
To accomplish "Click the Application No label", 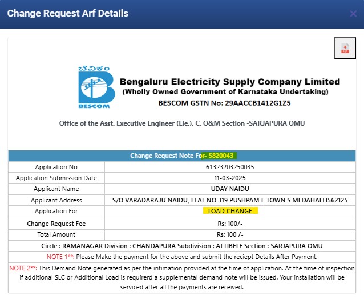I will click(56, 167).
